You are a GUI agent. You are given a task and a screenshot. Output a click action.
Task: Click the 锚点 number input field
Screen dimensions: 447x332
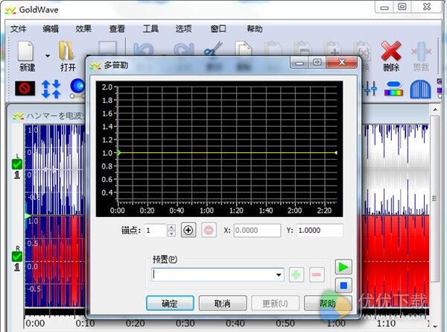coord(156,231)
